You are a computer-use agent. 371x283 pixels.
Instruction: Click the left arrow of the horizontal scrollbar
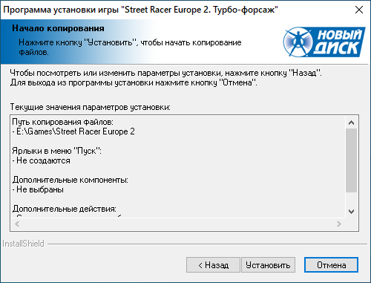[x=17, y=224]
